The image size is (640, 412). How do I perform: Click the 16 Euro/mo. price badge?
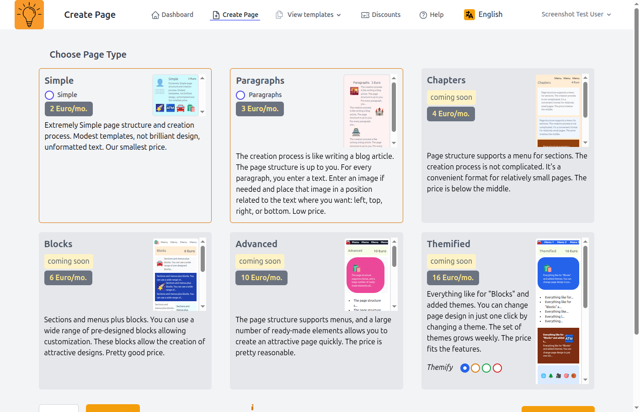click(x=453, y=278)
